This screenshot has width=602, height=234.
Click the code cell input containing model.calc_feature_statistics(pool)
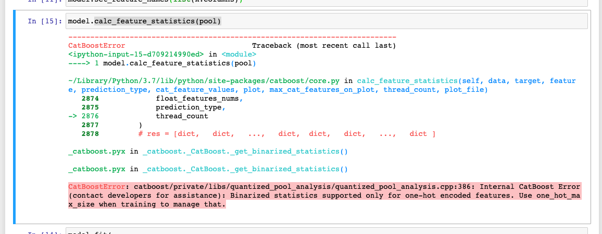point(327,21)
